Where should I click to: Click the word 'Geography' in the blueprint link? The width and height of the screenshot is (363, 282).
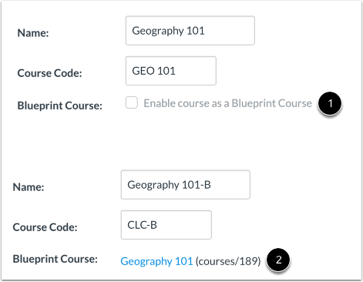point(146,261)
